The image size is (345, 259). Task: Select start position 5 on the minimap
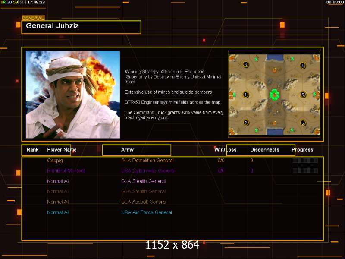[x=303, y=95]
